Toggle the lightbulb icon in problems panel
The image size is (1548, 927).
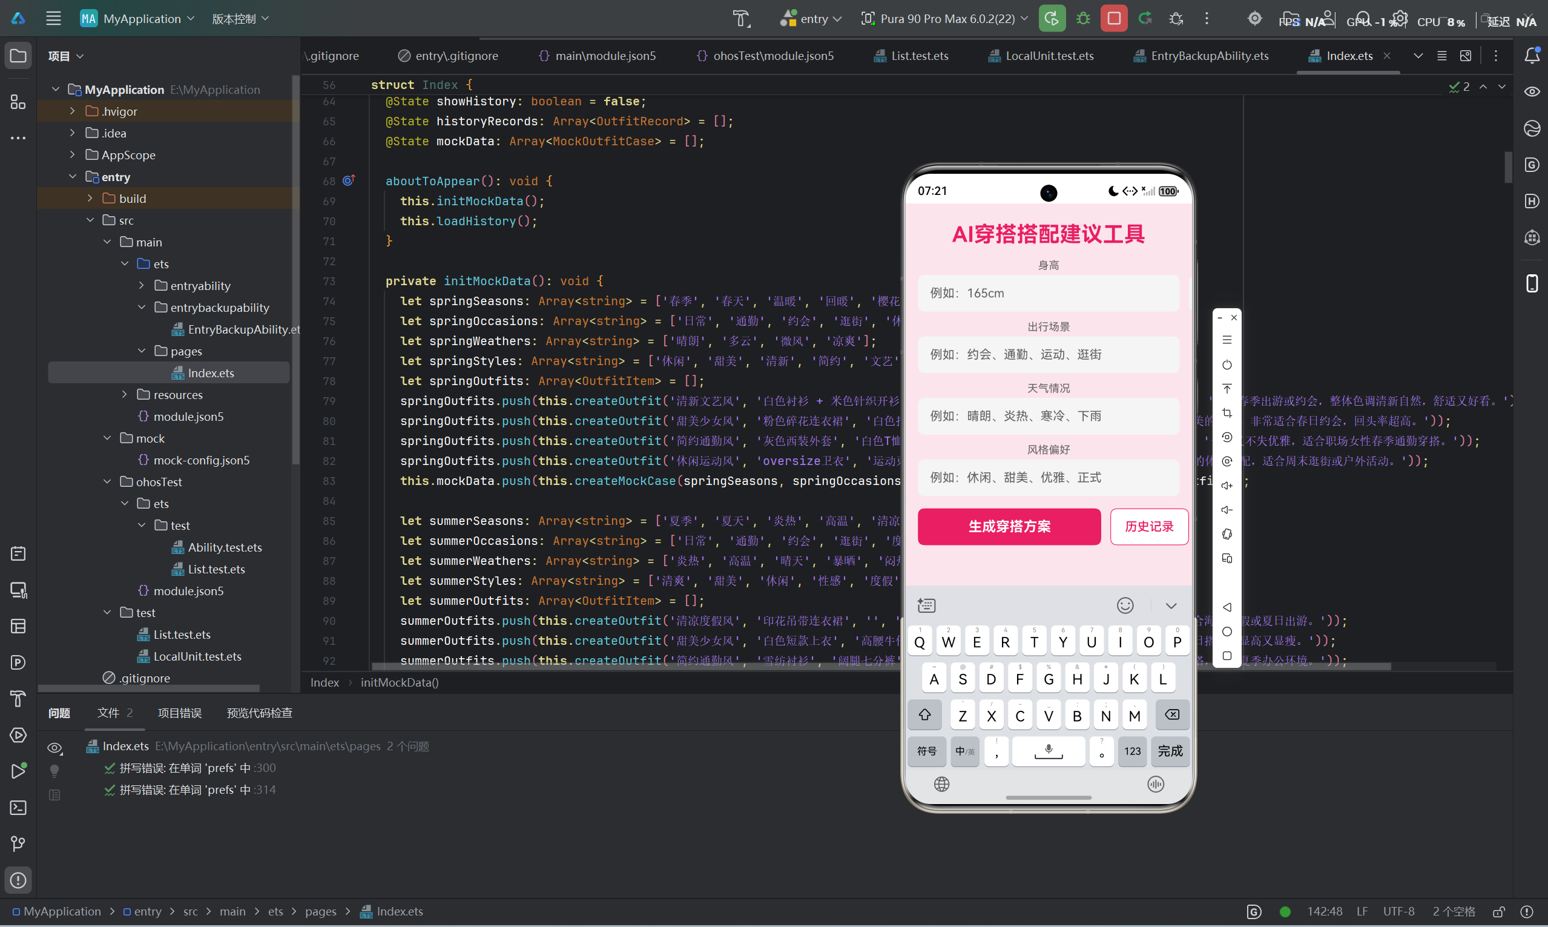pos(55,771)
